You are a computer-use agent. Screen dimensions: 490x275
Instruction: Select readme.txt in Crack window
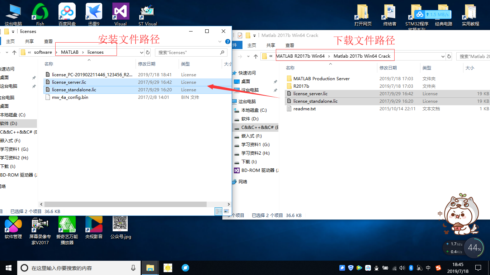(305, 109)
